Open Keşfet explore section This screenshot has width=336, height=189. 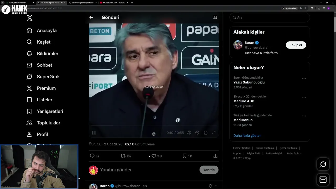[39, 42]
